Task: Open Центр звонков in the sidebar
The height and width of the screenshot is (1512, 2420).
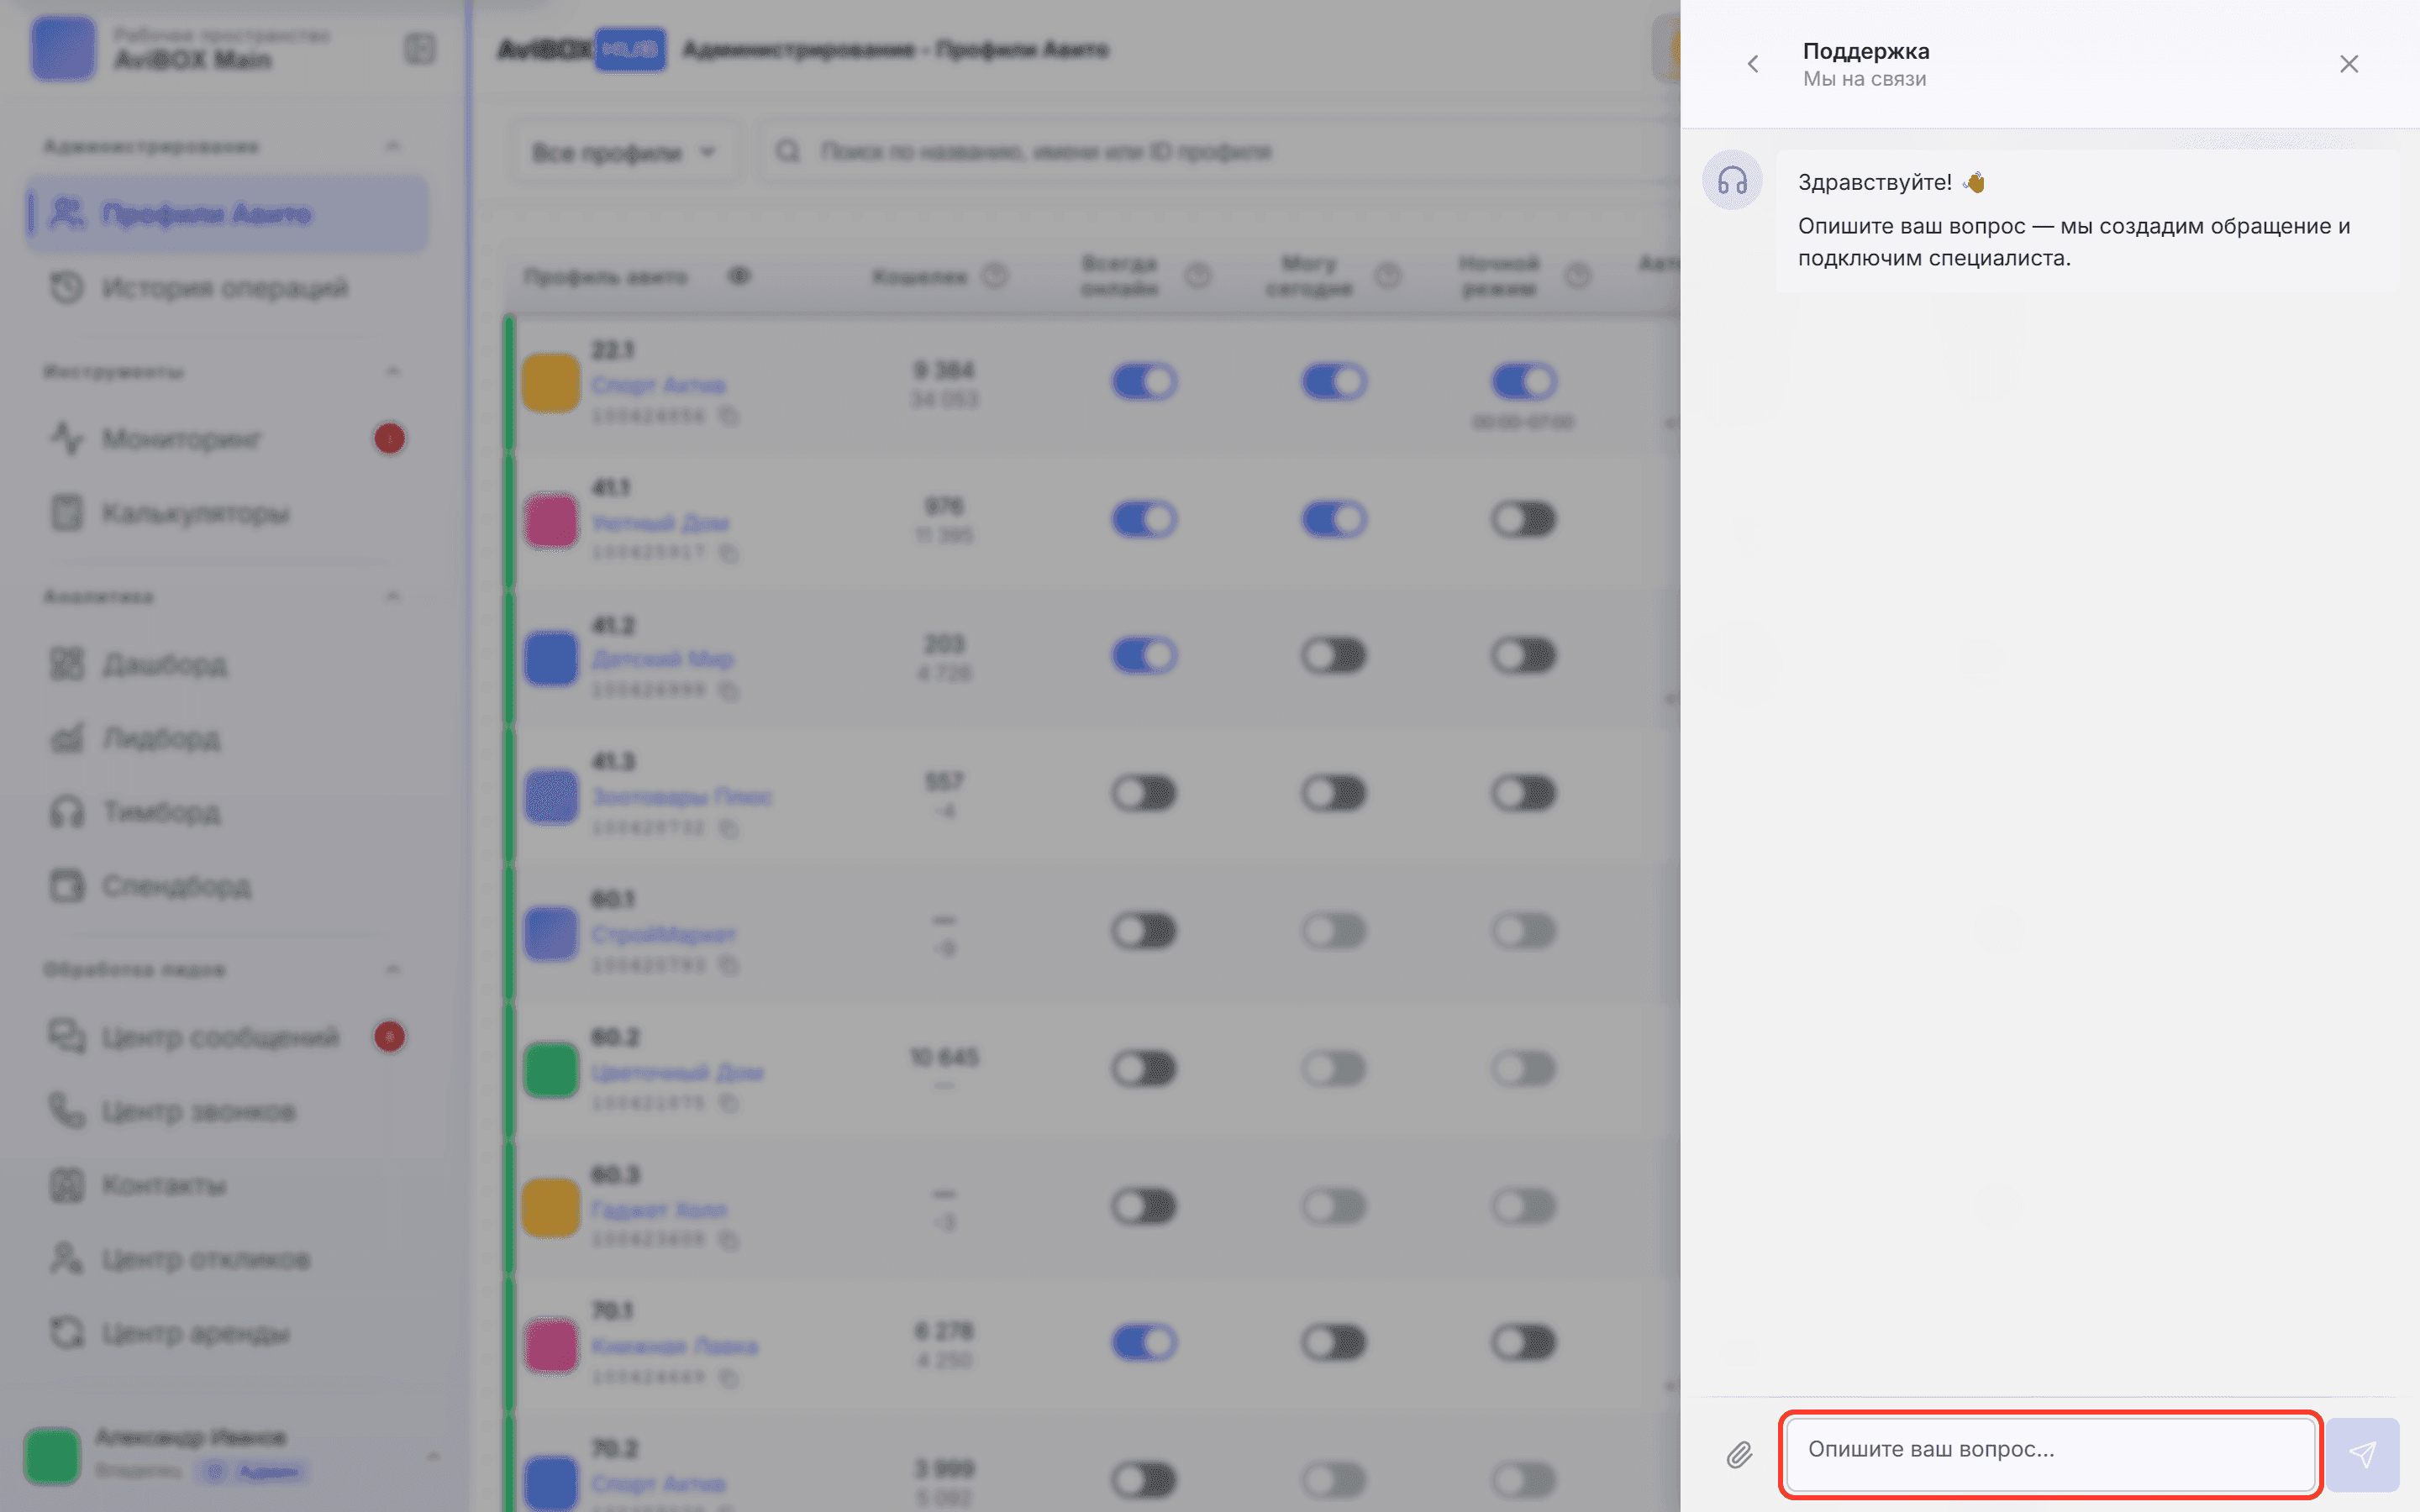Action: (x=227, y=1111)
